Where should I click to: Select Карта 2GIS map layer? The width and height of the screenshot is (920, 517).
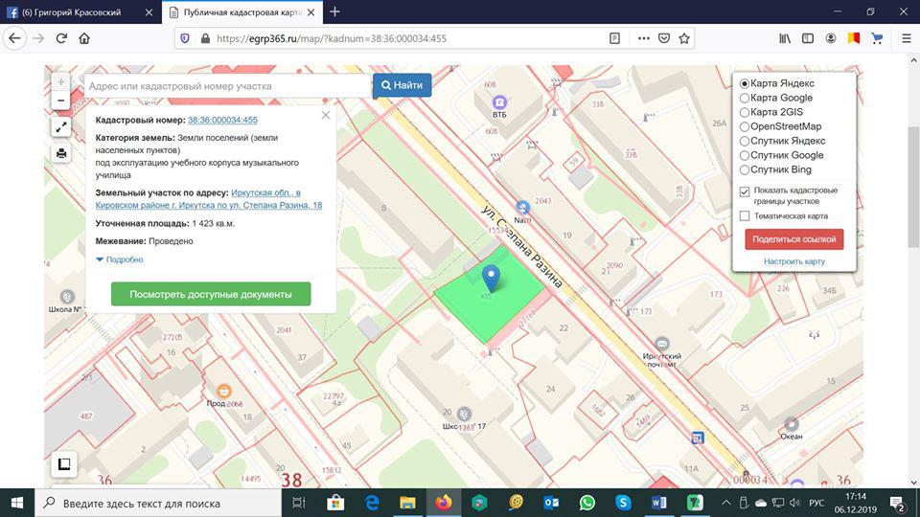(745, 112)
